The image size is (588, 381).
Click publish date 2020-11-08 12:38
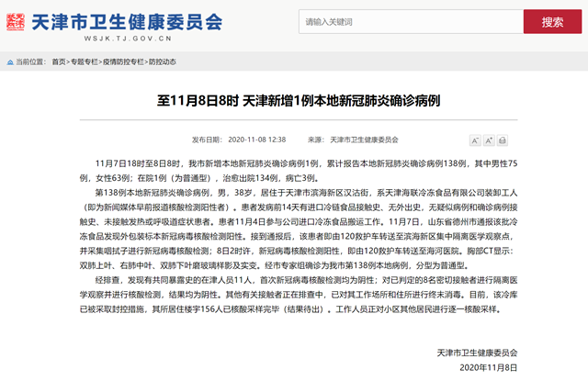click(257, 140)
